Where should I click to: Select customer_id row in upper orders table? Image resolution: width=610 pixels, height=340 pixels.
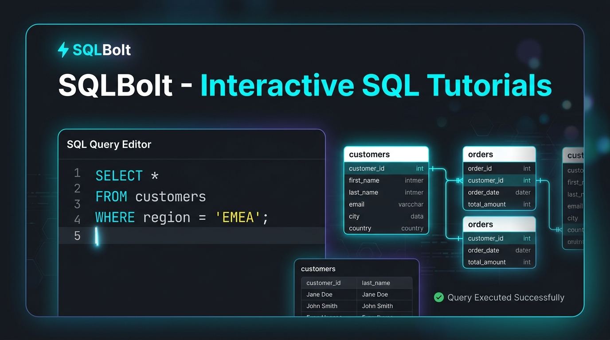[499, 180]
